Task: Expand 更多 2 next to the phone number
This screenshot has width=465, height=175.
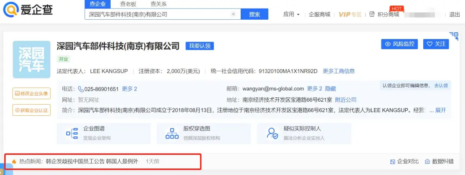Action: pyautogui.click(x=129, y=89)
